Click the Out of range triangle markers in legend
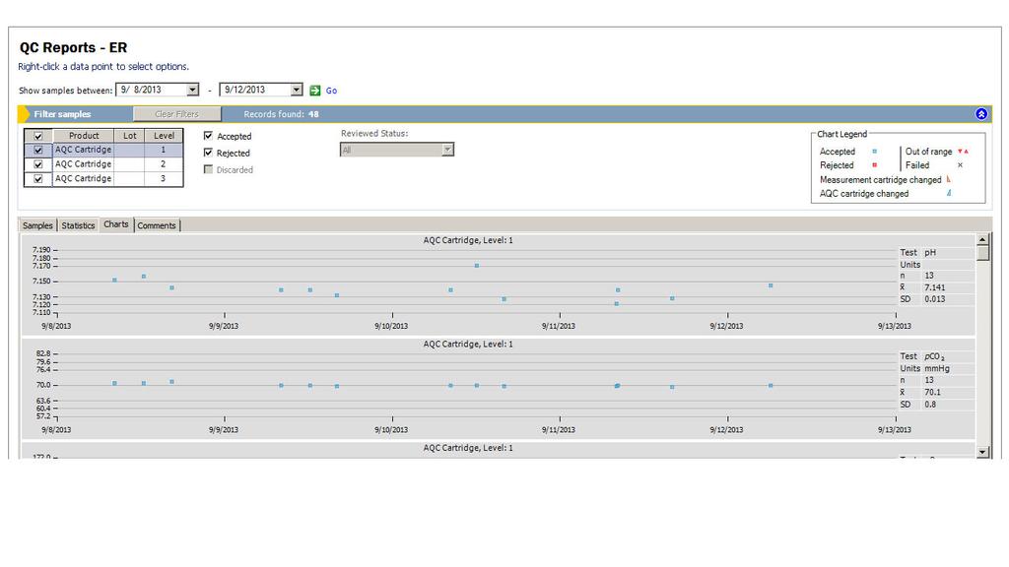Screen dimensions: 1009x567 coord(964,152)
